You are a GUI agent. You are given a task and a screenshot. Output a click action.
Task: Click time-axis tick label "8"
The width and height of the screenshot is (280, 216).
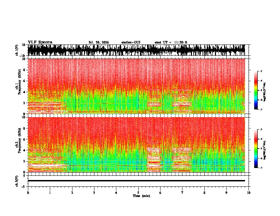pyautogui.click(x=204, y=193)
